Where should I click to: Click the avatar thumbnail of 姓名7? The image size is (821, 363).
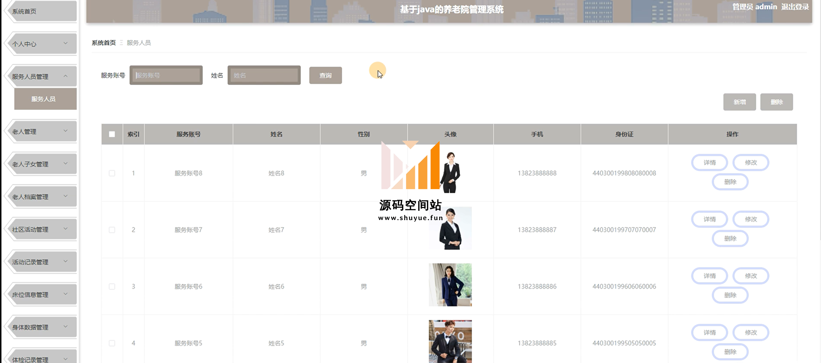pyautogui.click(x=450, y=228)
